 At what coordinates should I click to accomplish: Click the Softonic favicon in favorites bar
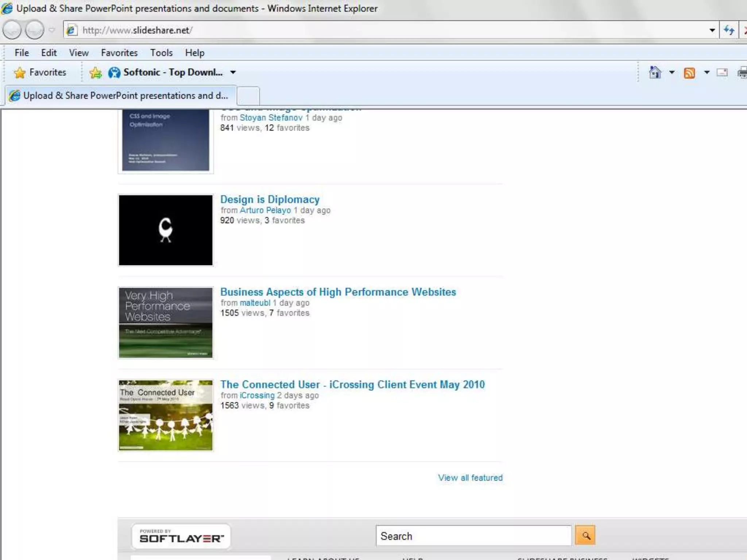pyautogui.click(x=114, y=73)
